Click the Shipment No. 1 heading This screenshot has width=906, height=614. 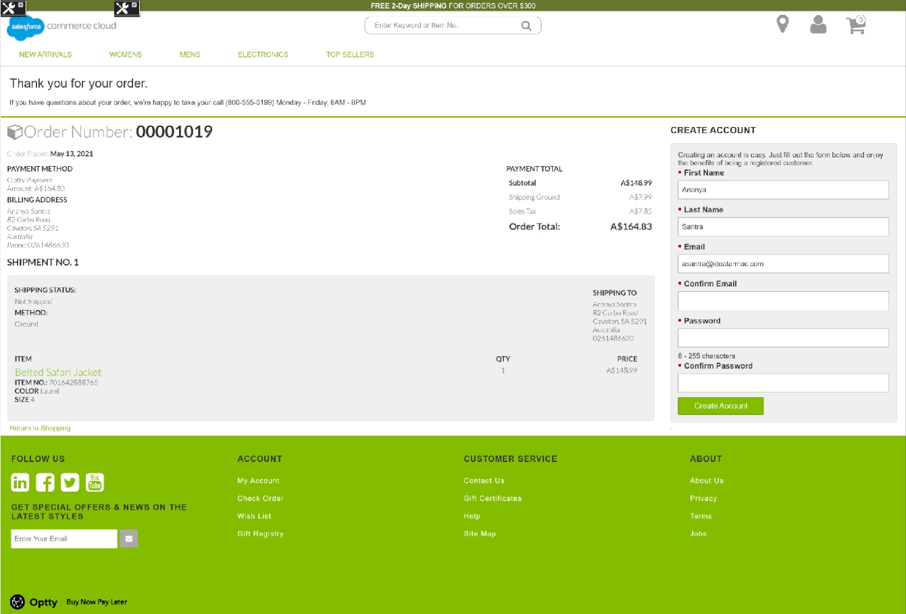click(43, 262)
